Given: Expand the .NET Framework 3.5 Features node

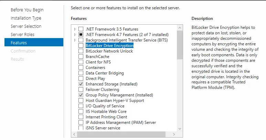Looking at the screenshot, I should (75, 29).
